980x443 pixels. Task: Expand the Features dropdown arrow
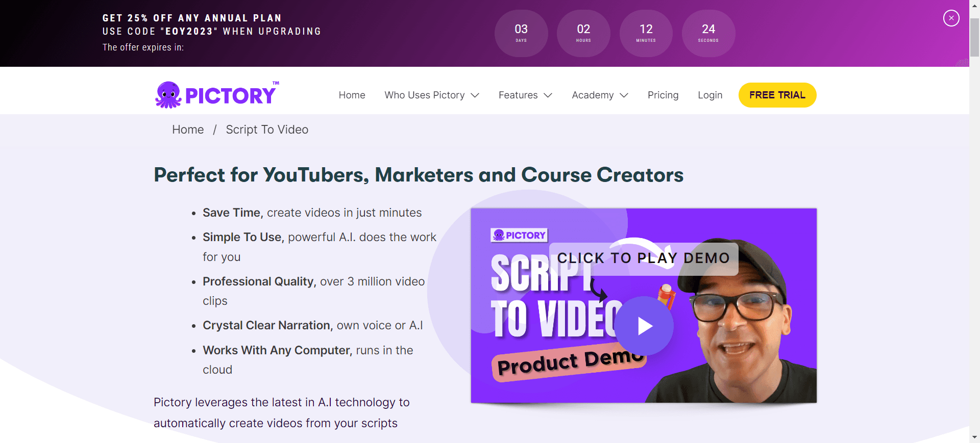pos(548,95)
